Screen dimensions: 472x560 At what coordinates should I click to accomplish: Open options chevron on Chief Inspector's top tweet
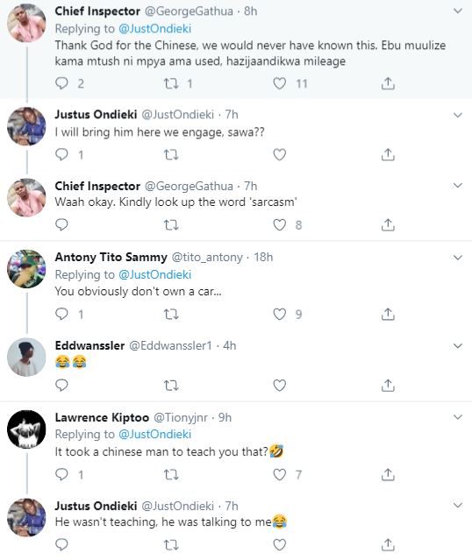(x=458, y=11)
